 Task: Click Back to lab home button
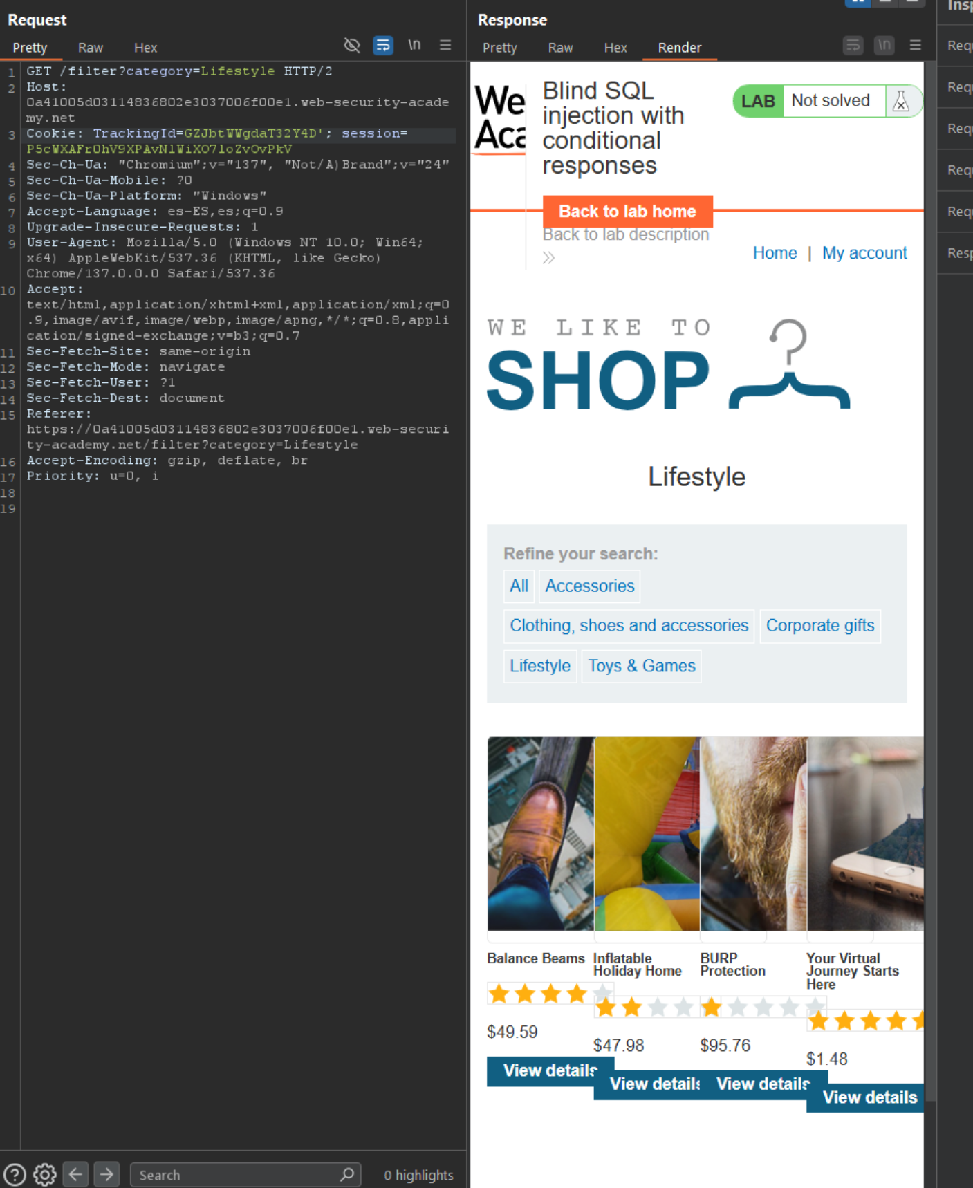pos(627,212)
